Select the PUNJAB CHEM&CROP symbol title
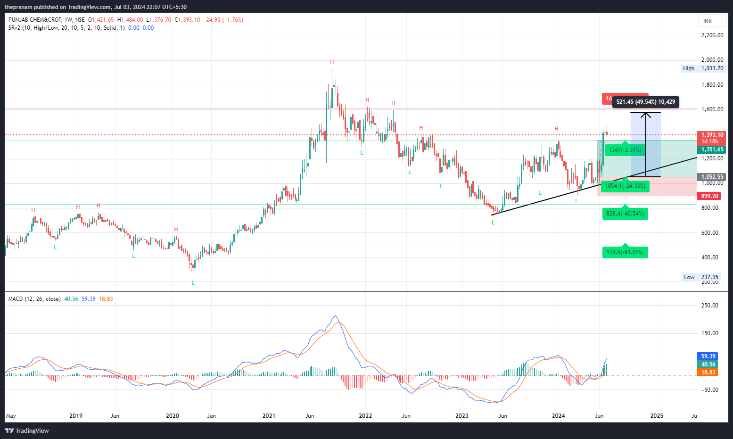The height and width of the screenshot is (439, 733). pyautogui.click(x=35, y=20)
